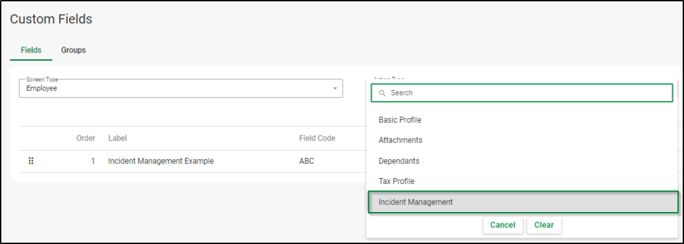Choose Tax Profile from the list
The width and height of the screenshot is (684, 244).
(x=522, y=181)
